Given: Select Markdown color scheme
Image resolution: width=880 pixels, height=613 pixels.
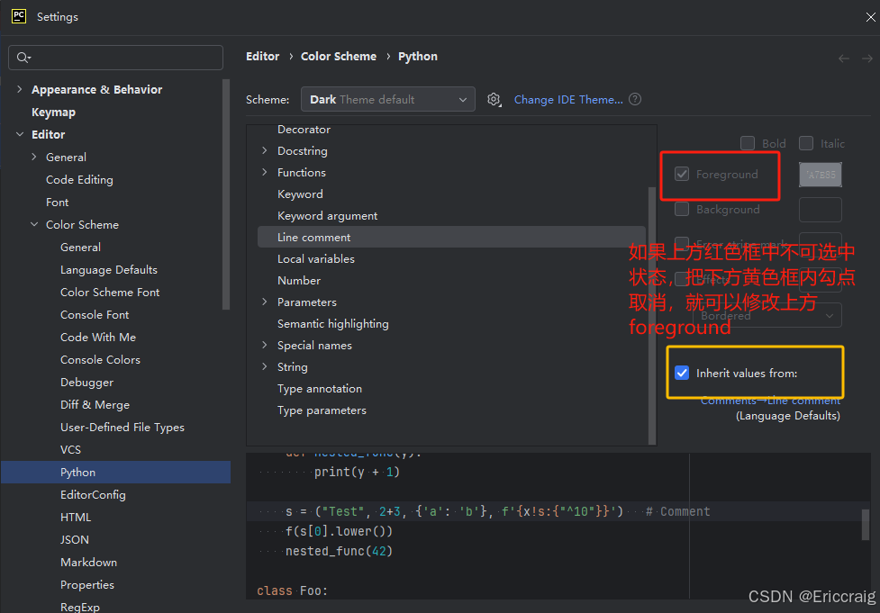Looking at the screenshot, I should click(x=88, y=562).
